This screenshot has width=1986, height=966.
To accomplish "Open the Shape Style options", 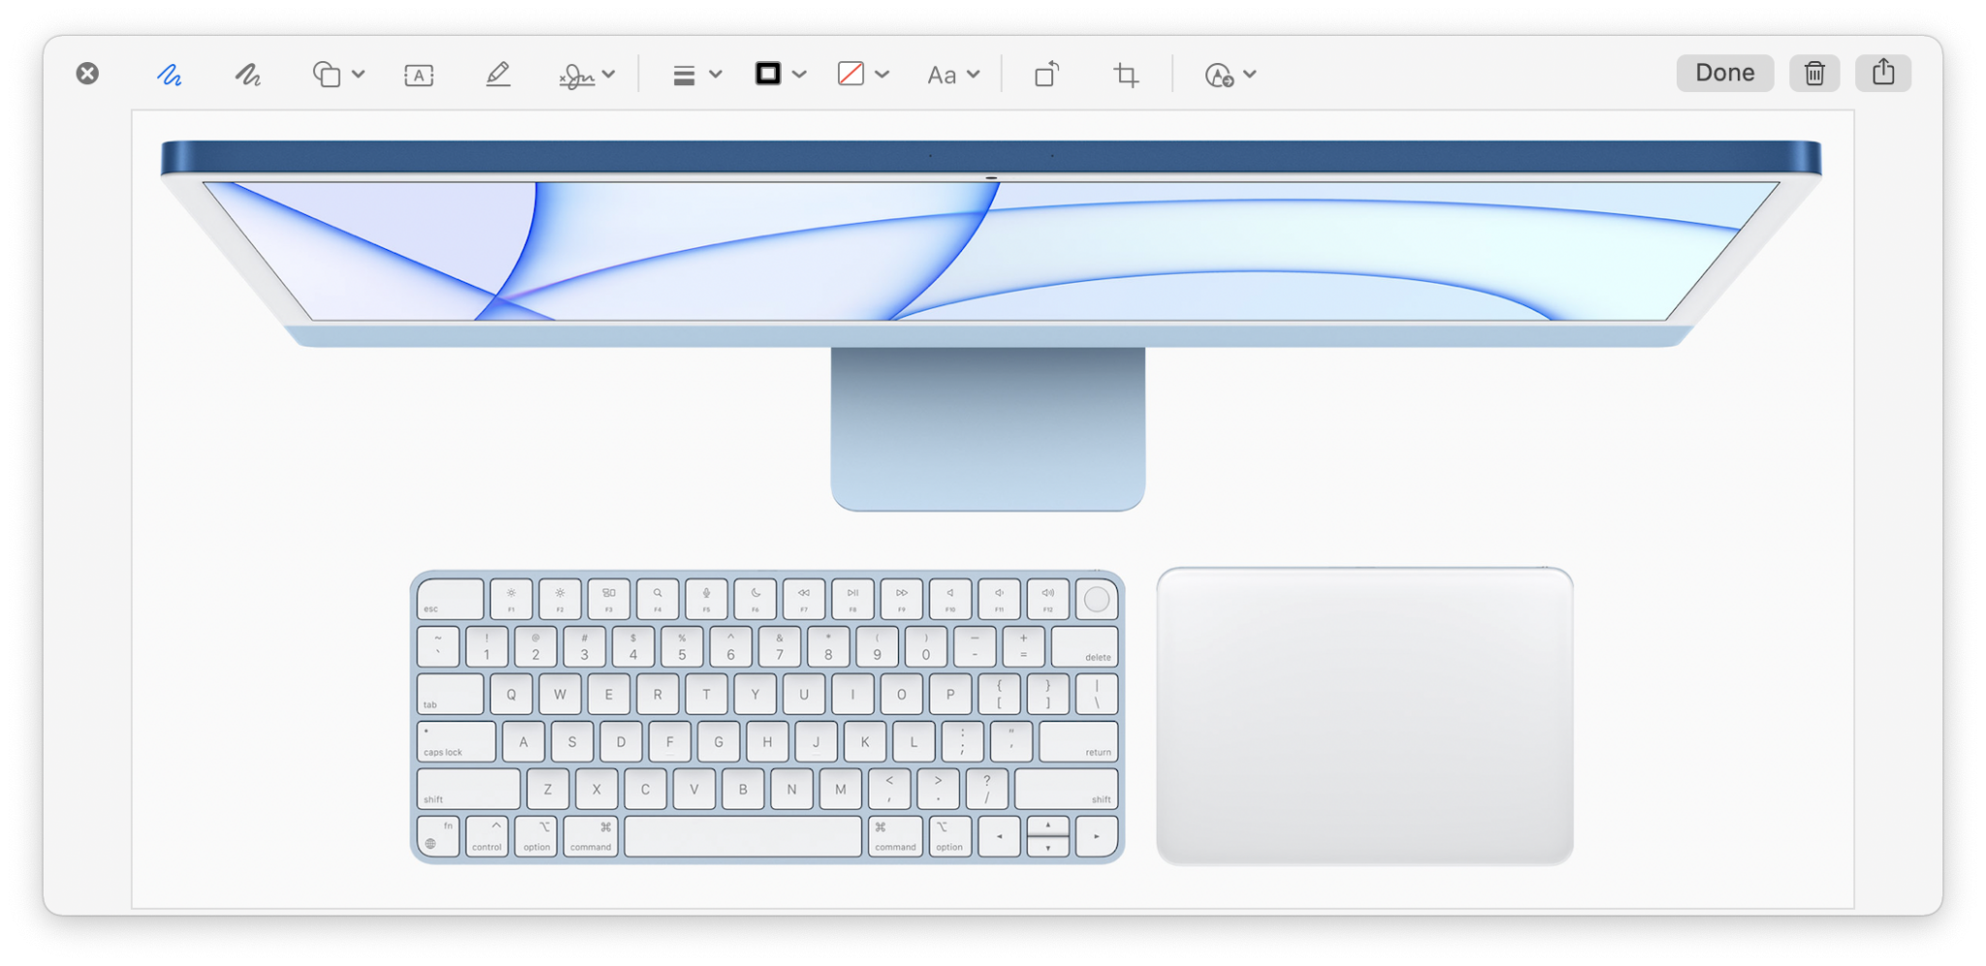I will pos(687,75).
